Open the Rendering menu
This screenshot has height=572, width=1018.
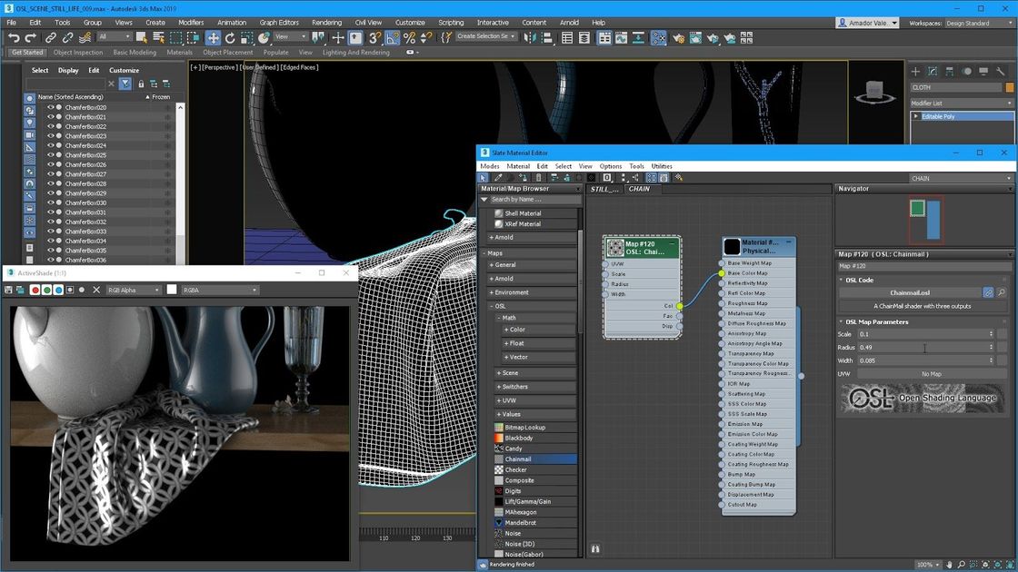[325, 22]
